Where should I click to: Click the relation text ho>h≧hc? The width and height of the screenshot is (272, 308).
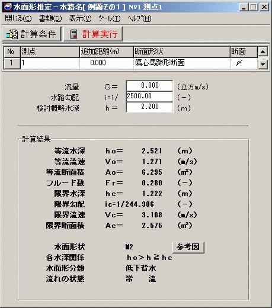click(x=149, y=258)
